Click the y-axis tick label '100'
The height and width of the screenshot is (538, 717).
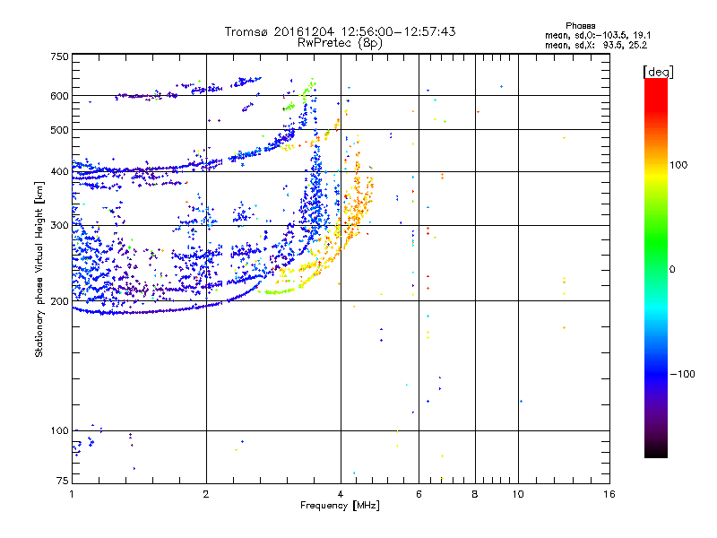pyautogui.click(x=59, y=431)
